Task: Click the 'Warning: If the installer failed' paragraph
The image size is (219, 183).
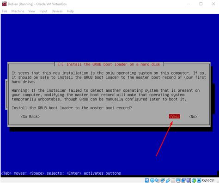Action: pos(106,95)
